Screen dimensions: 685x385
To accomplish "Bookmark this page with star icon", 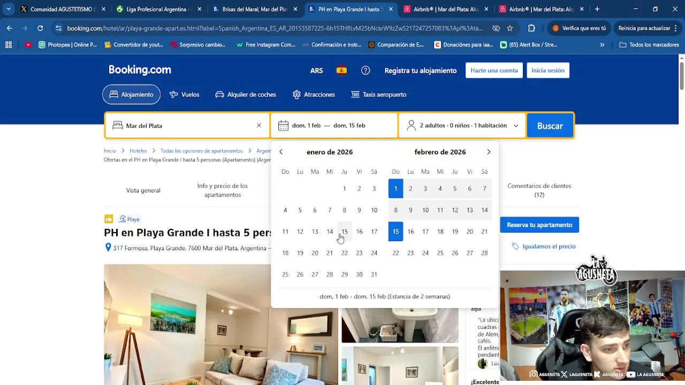I will 510,28.
